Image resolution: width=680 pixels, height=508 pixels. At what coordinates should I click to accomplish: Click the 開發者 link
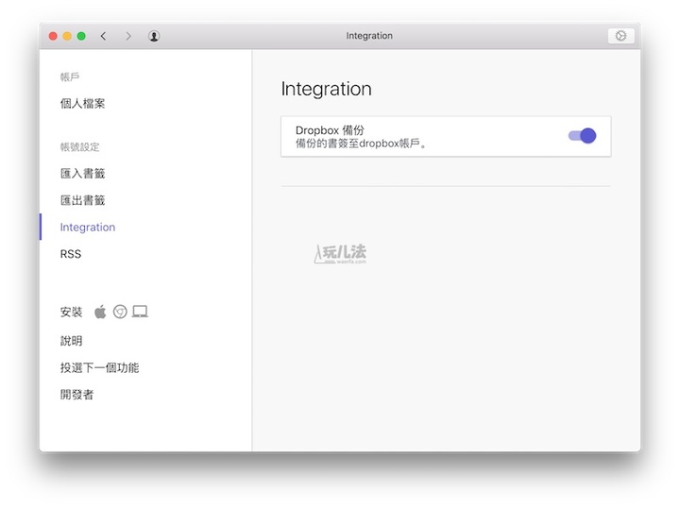click(77, 395)
